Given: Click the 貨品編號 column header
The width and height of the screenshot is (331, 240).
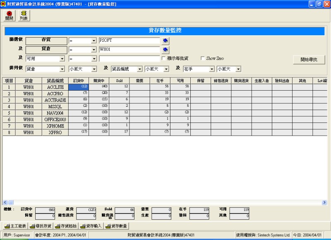Looking at the screenshot, I should [55, 81].
